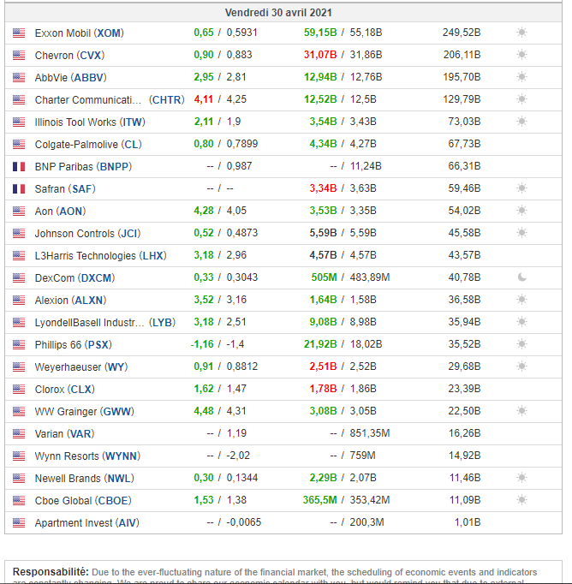Click the French flag beside Safran
The image size is (572, 584).
(19, 188)
